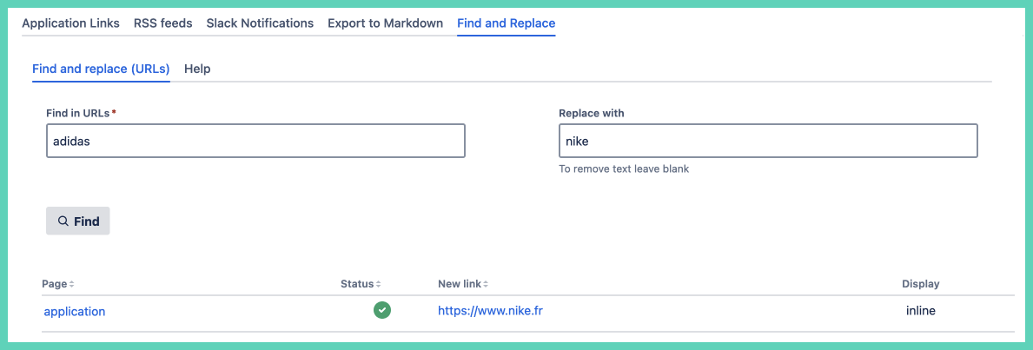1033x350 pixels.
Task: Click the Replace with label
Action: point(592,114)
